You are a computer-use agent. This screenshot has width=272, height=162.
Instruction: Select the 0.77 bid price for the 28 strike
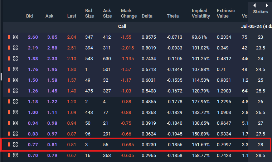point(33,144)
